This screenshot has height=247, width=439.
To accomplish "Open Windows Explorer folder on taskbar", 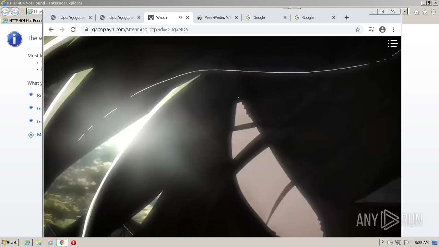I will (39, 243).
